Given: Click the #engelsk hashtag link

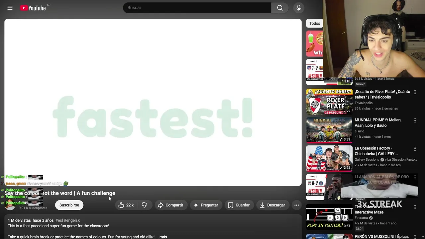Looking at the screenshot, I should pyautogui.click(x=72, y=220).
